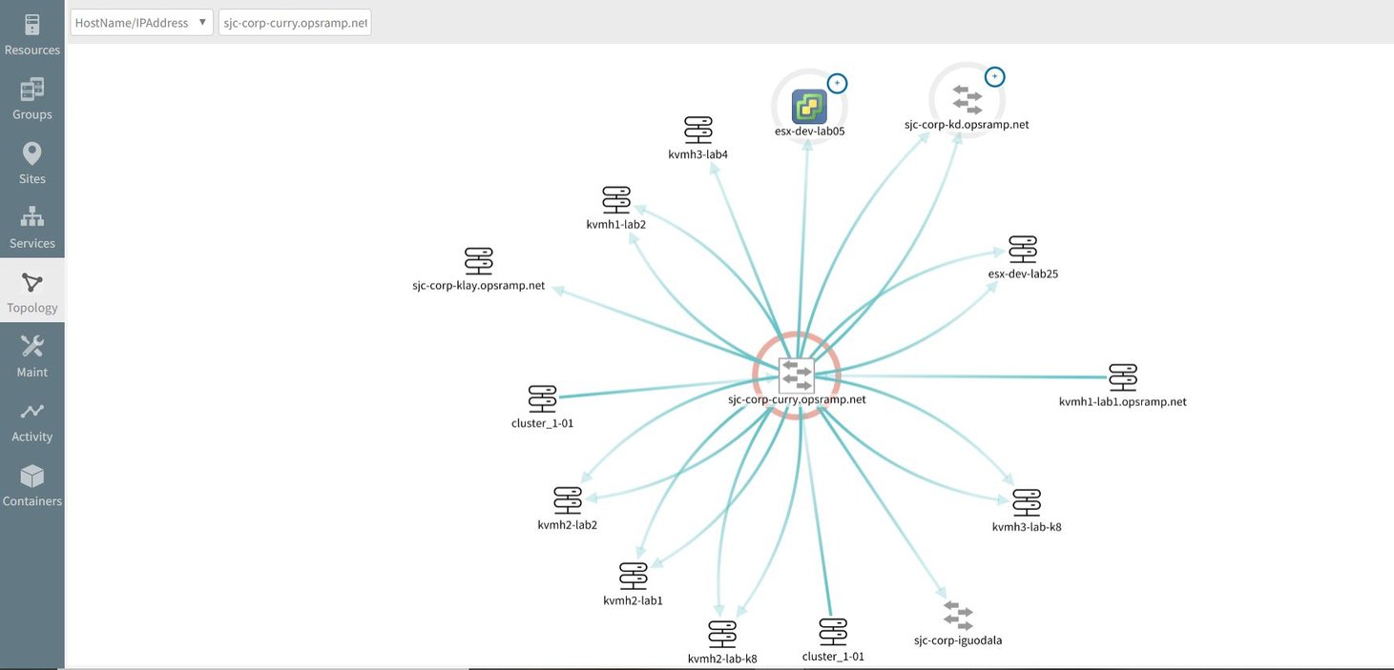Image resolution: width=1394 pixels, height=670 pixels.
Task: Select the kvmh2-lab-k8 server node
Action: click(x=722, y=634)
